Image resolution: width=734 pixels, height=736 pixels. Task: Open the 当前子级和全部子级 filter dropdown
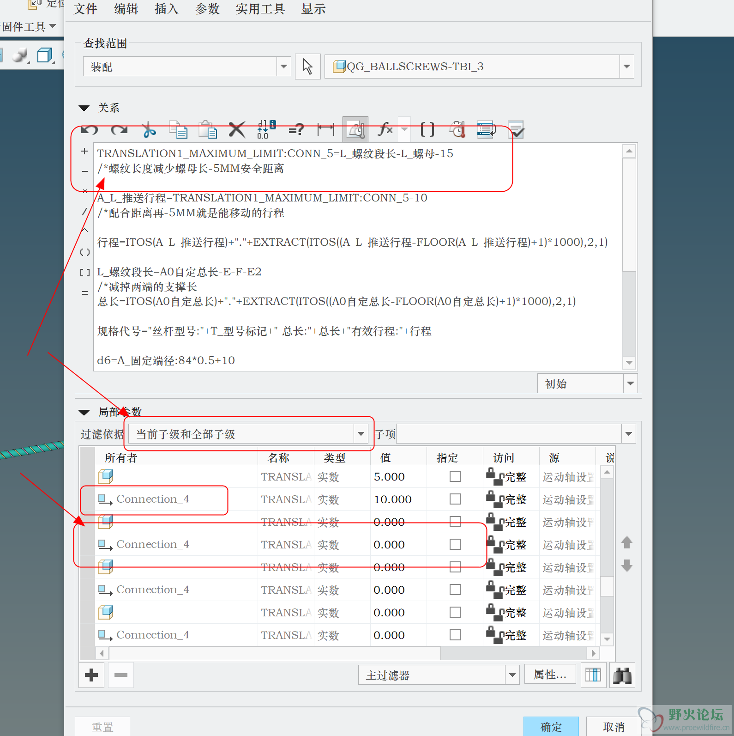pyautogui.click(x=361, y=434)
